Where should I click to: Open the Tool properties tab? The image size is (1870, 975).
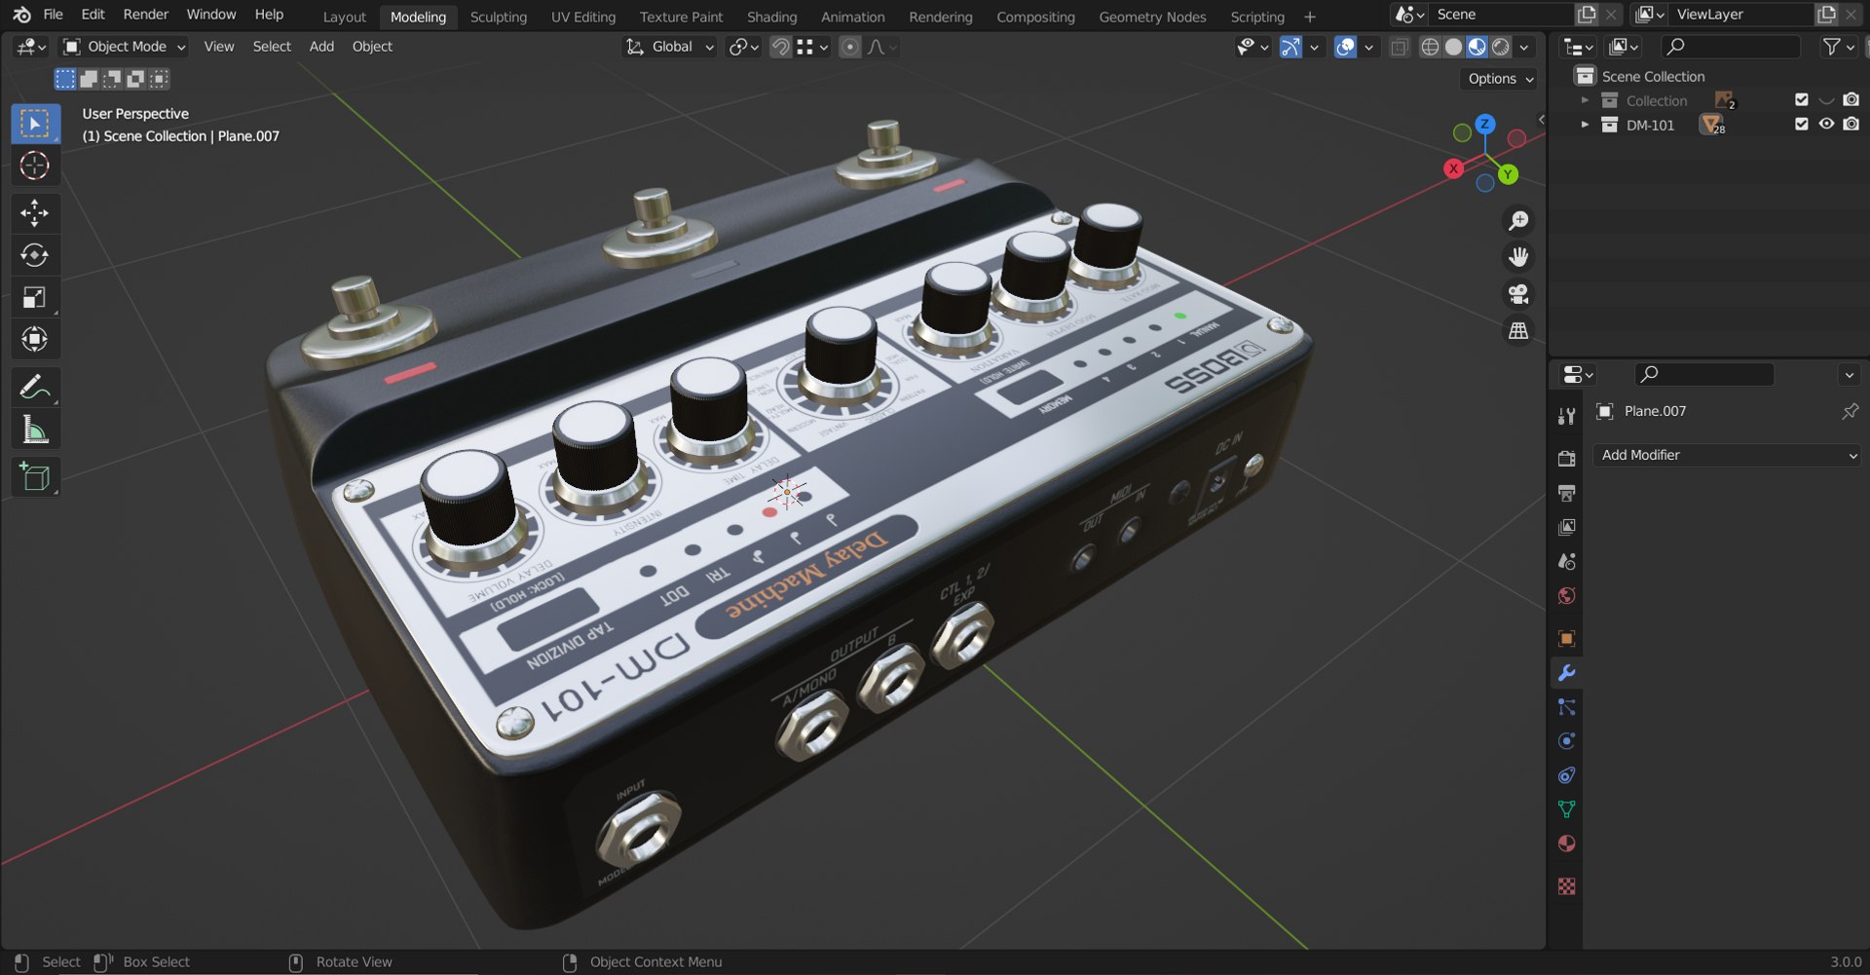coord(1566,417)
